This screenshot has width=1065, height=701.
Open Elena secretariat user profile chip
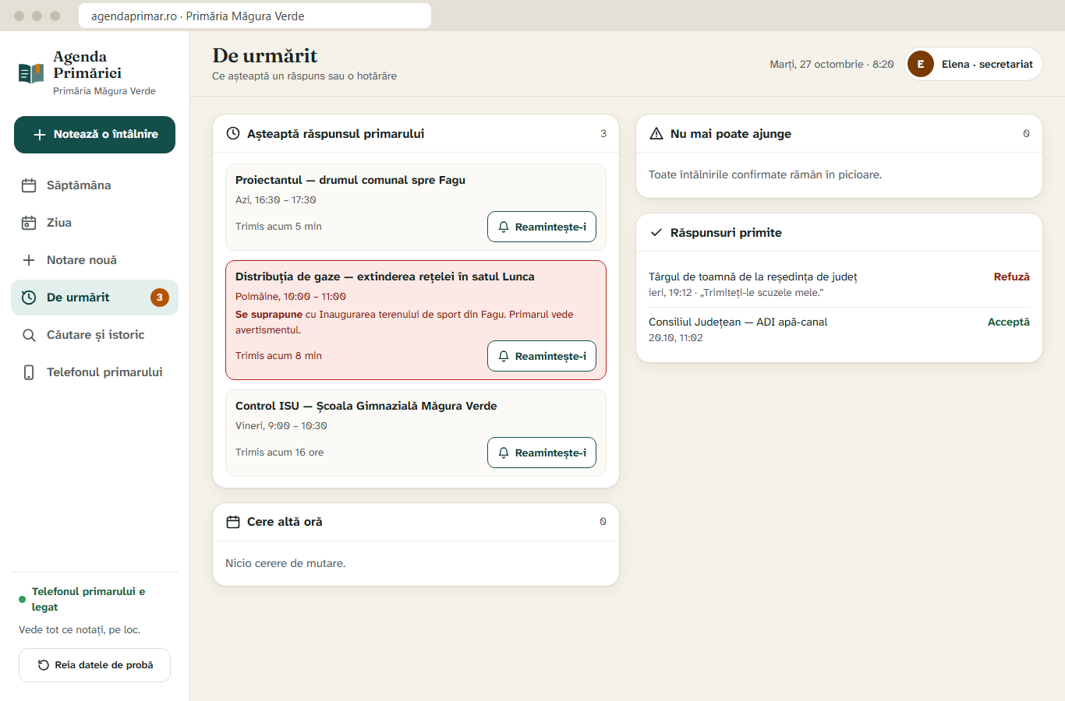tap(973, 64)
